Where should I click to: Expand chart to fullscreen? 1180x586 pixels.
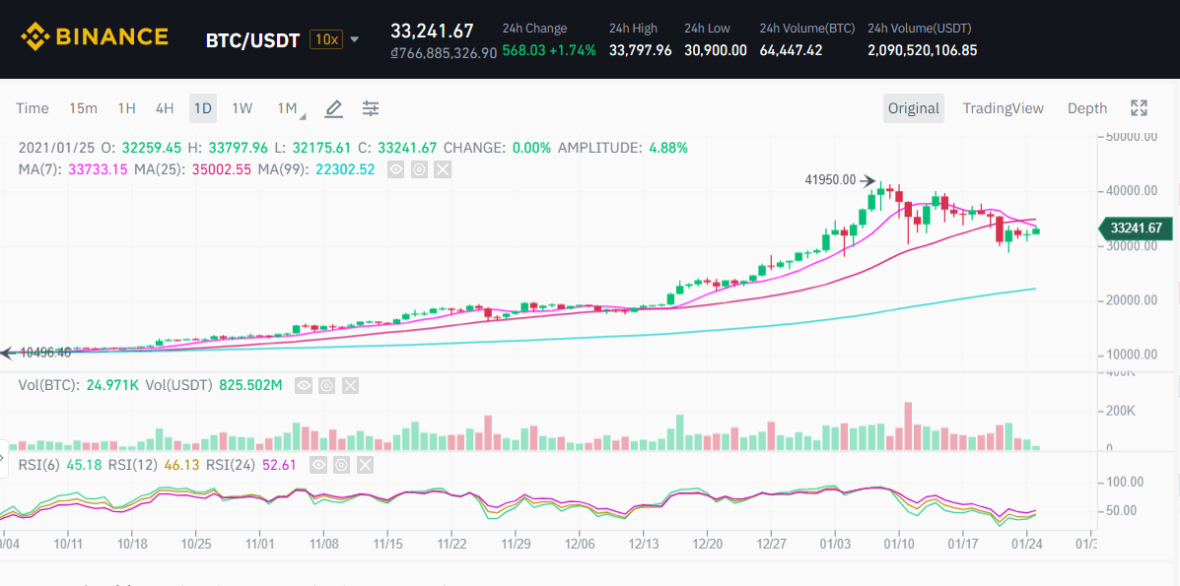pos(1139,108)
